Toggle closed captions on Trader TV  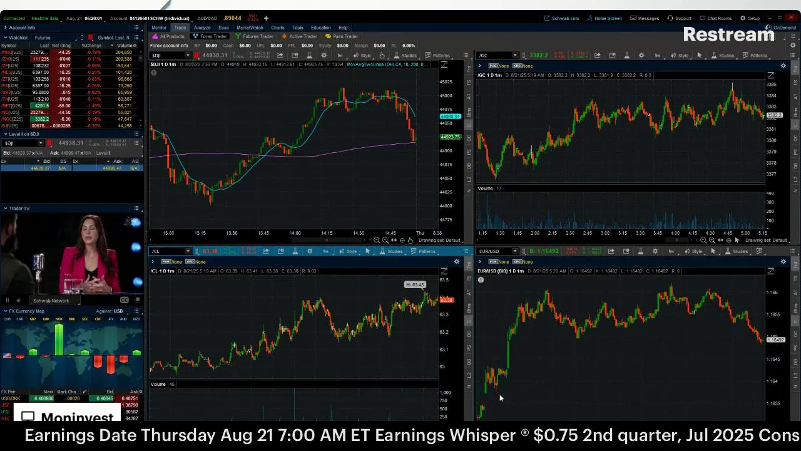(x=124, y=300)
